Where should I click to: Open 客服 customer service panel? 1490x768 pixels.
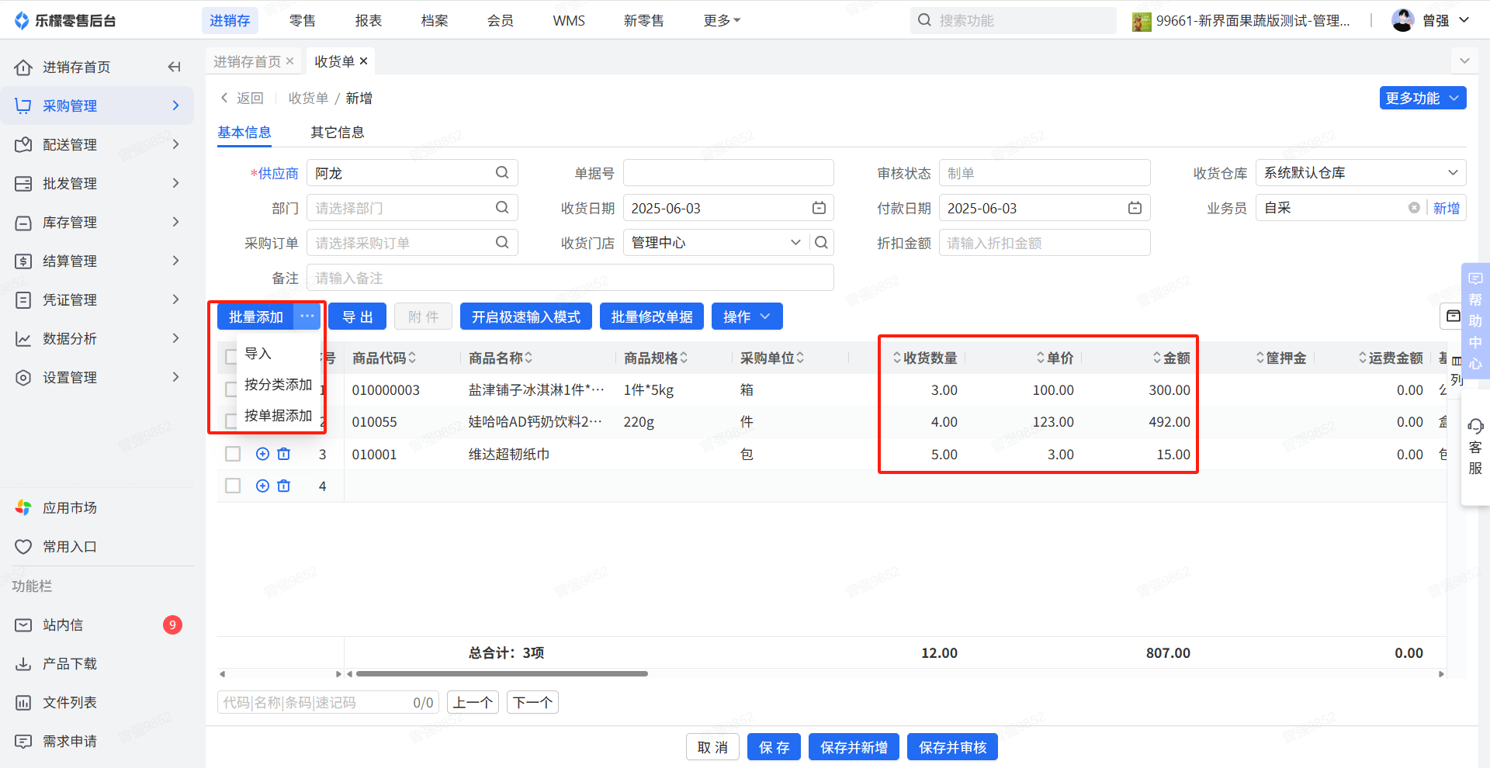(1475, 447)
